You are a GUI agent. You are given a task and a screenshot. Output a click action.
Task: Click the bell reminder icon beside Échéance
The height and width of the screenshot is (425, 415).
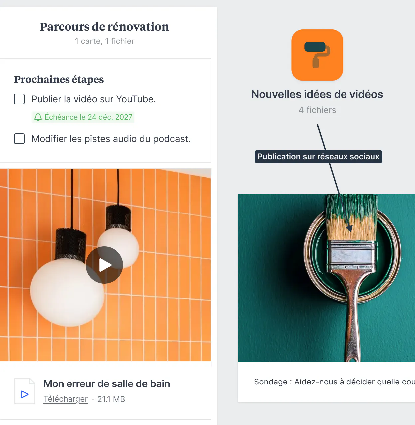[38, 117]
